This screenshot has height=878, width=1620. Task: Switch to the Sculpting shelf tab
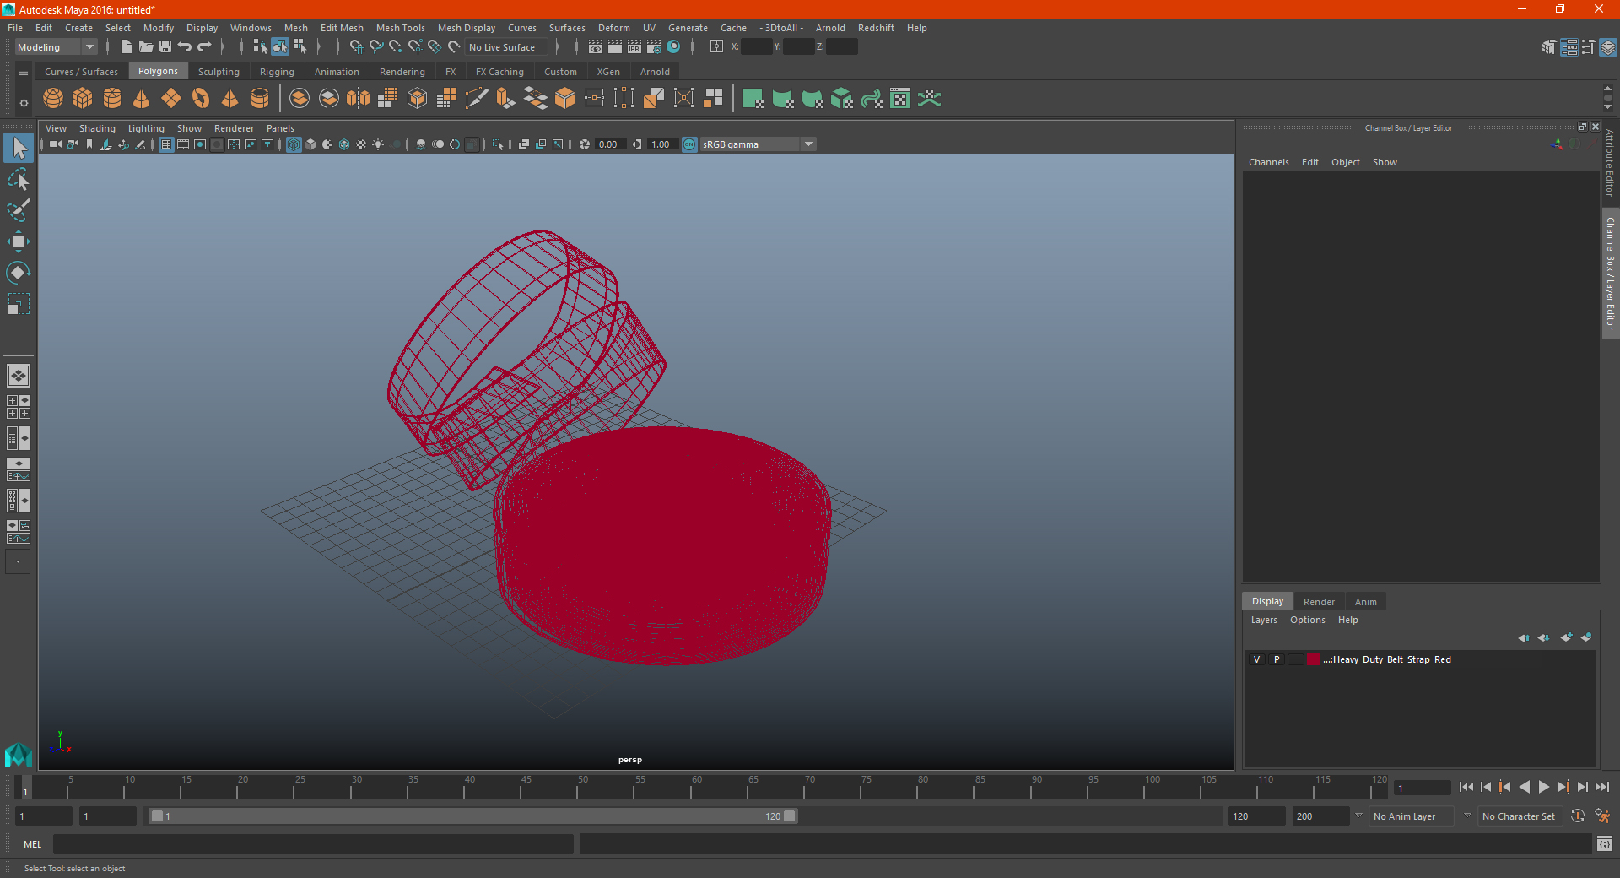pyautogui.click(x=219, y=72)
